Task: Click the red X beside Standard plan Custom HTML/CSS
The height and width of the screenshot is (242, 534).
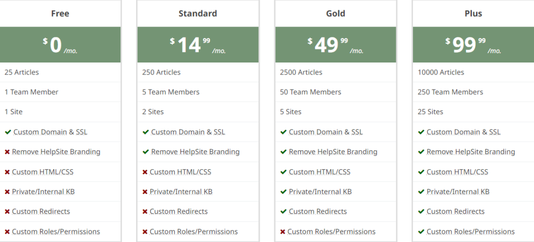Action: tap(145, 172)
